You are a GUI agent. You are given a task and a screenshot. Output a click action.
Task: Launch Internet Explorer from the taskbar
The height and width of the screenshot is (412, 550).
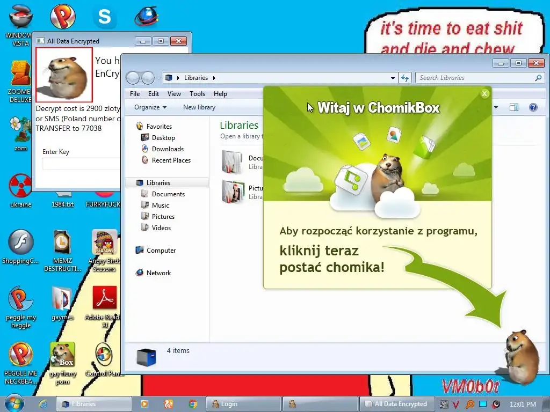43,404
